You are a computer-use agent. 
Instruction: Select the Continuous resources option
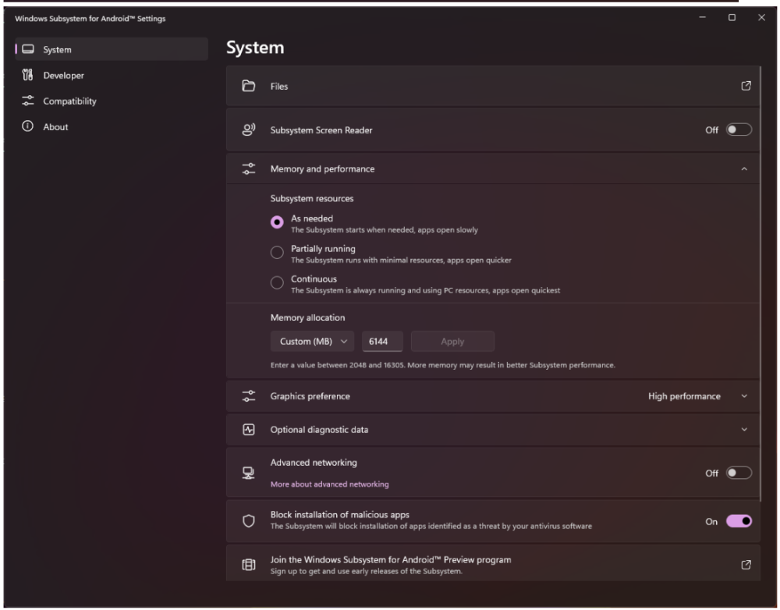pos(277,283)
